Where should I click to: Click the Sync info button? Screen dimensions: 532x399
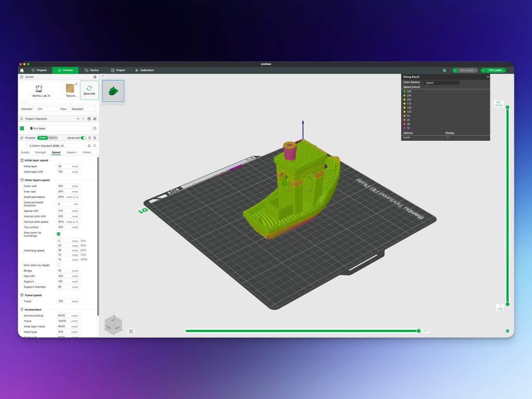89,90
